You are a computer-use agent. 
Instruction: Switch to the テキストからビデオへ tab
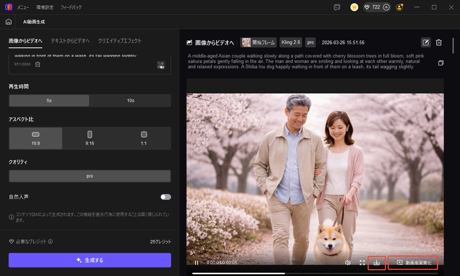click(x=71, y=41)
